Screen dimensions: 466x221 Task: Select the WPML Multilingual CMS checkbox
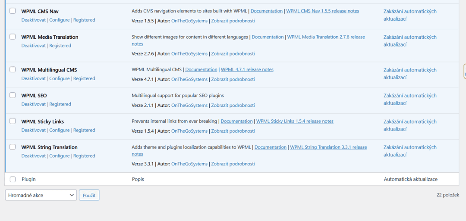coord(13,70)
